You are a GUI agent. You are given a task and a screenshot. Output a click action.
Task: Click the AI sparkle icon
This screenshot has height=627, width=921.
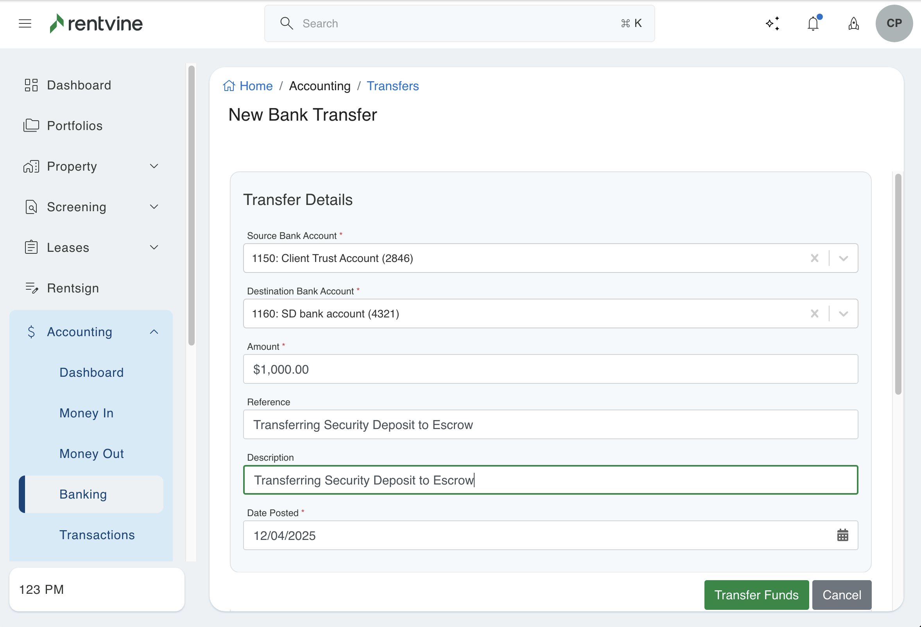772,23
